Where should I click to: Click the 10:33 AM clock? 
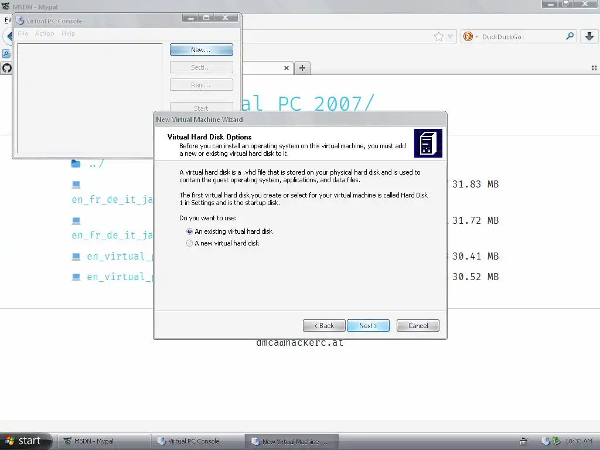tap(578, 441)
